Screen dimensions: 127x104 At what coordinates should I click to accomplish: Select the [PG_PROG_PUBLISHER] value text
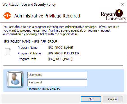64,53
